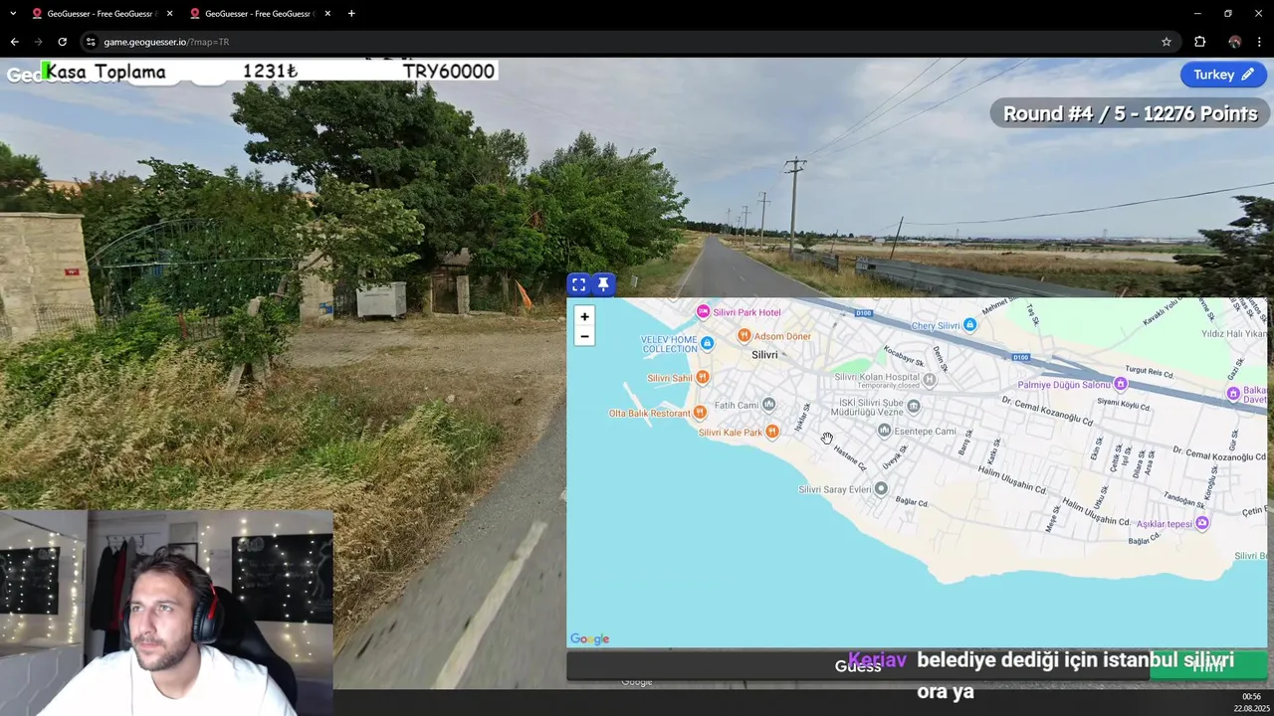
Task: Click the Palmiye Düğün Salonu marker
Action: [x=1121, y=384]
